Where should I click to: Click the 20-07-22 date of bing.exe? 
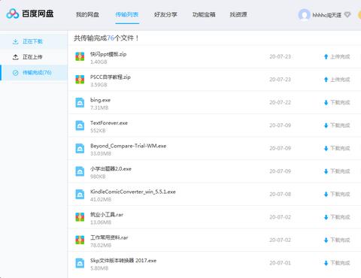pyautogui.click(x=281, y=102)
